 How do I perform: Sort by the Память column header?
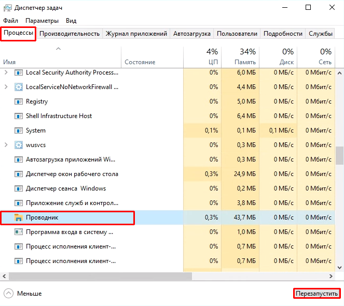pyautogui.click(x=240, y=57)
